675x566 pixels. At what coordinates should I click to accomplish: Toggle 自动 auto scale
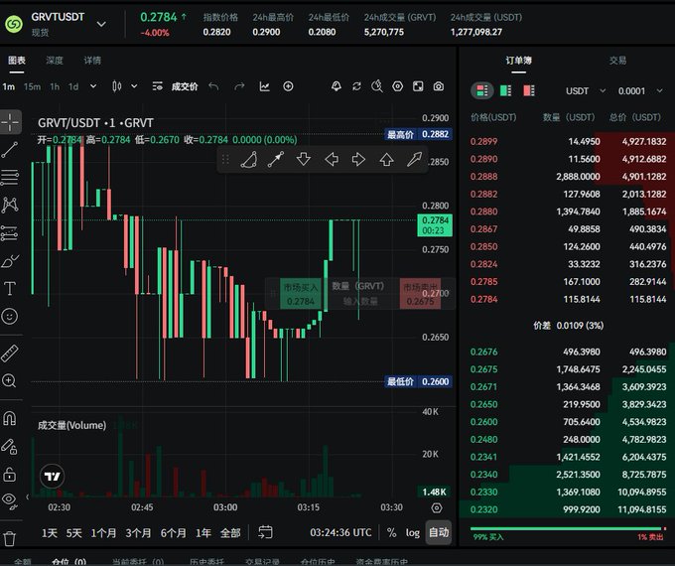coord(439,533)
